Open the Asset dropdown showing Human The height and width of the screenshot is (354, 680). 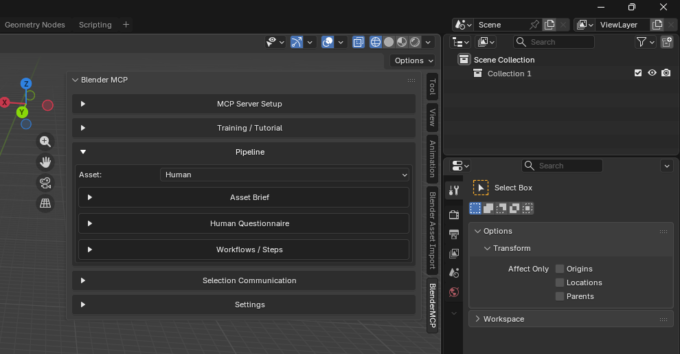tap(285, 175)
